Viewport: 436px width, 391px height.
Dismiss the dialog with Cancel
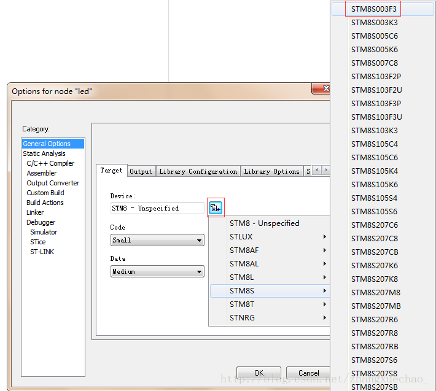click(x=308, y=373)
